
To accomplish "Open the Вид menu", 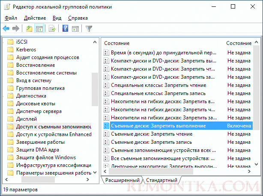I will [x=57, y=18].
